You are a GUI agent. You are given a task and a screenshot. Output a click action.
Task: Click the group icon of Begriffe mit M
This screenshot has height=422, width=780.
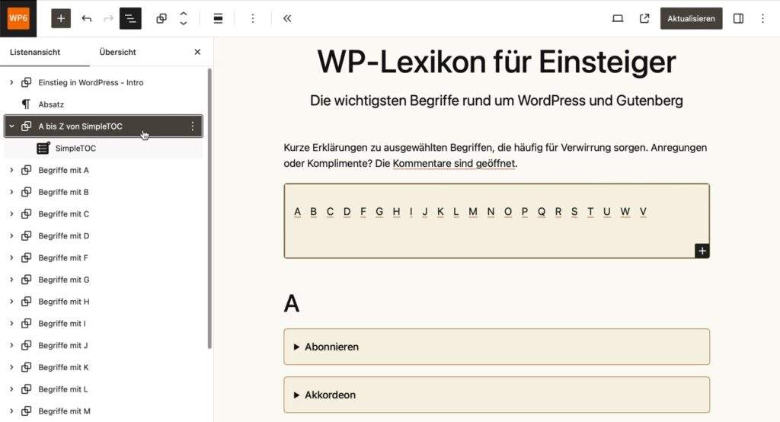27,411
